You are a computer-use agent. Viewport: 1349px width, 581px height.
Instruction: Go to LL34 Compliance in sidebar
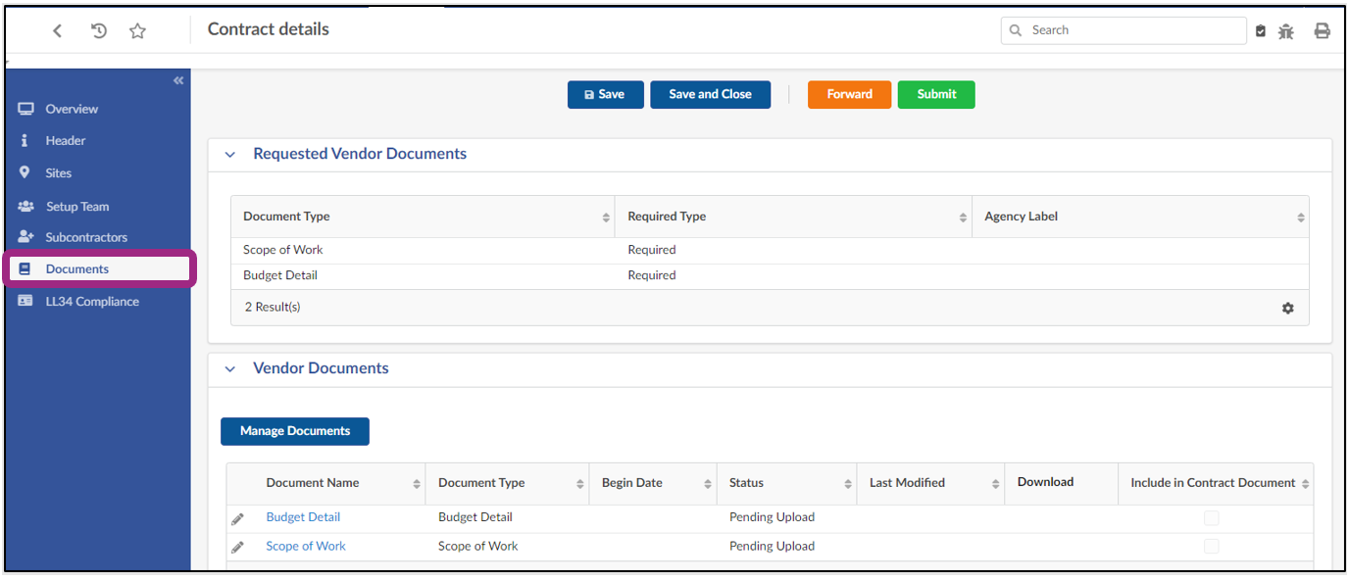tap(92, 302)
